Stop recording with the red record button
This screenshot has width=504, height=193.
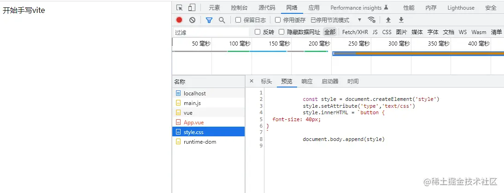(x=179, y=20)
